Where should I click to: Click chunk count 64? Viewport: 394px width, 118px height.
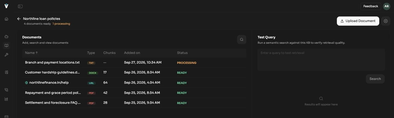pyautogui.click(x=105, y=83)
